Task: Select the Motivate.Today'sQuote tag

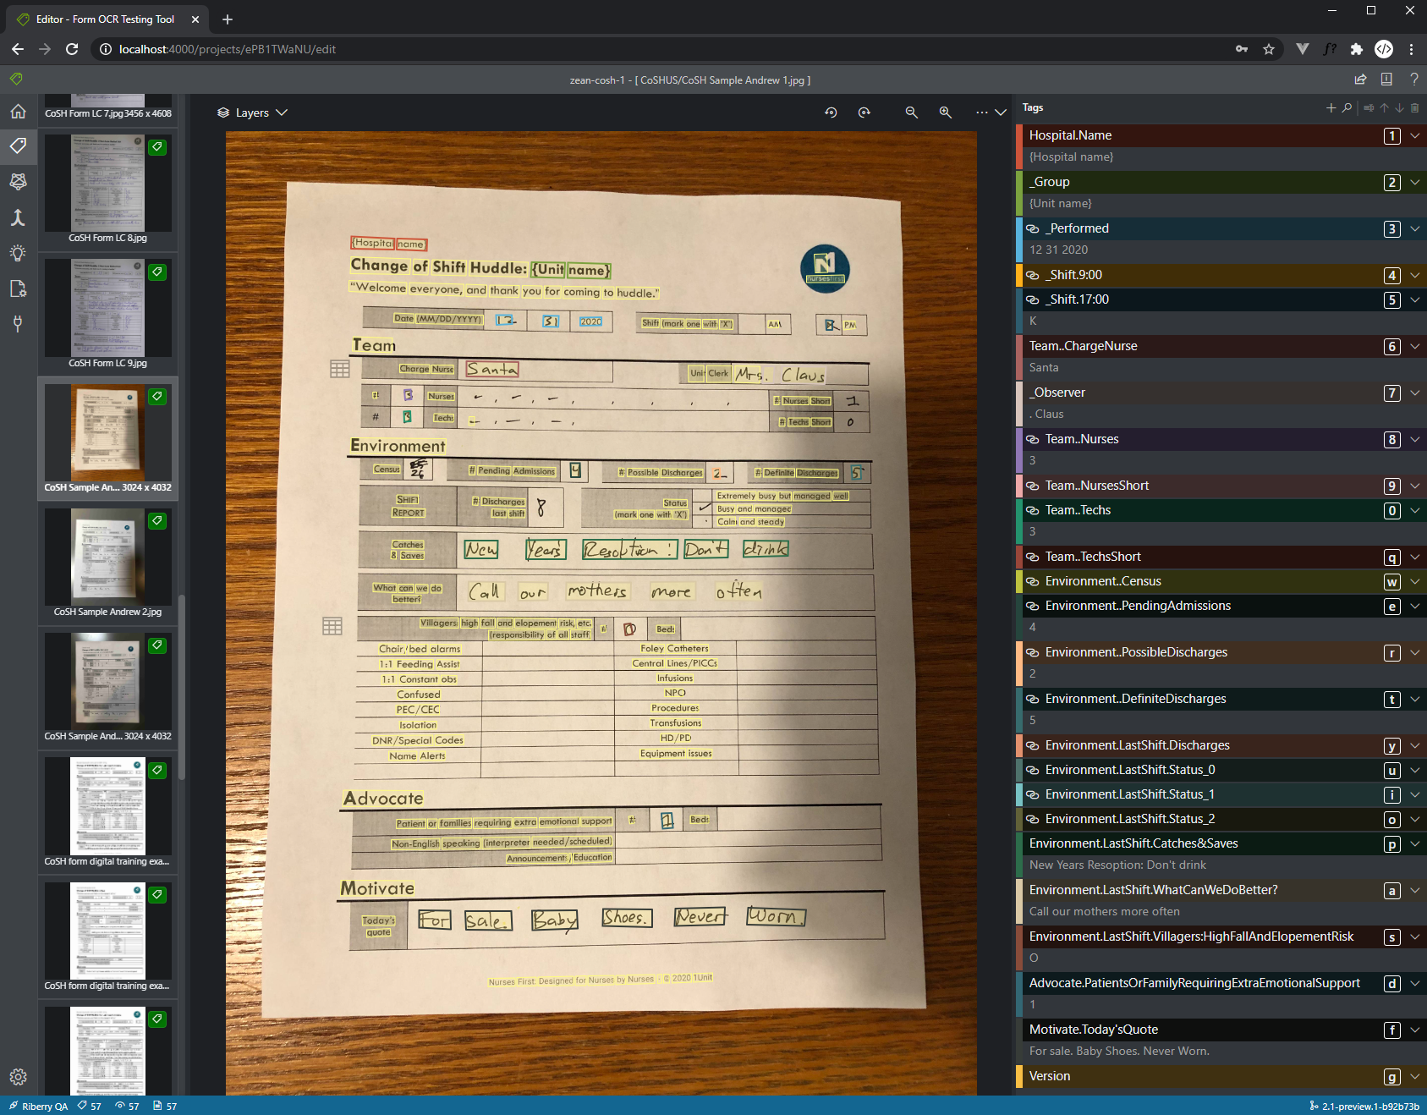Action: (1094, 1030)
